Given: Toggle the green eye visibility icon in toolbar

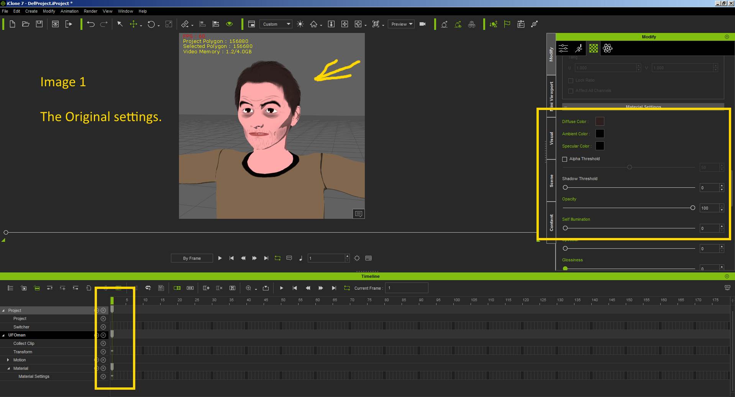Looking at the screenshot, I should 230,24.
